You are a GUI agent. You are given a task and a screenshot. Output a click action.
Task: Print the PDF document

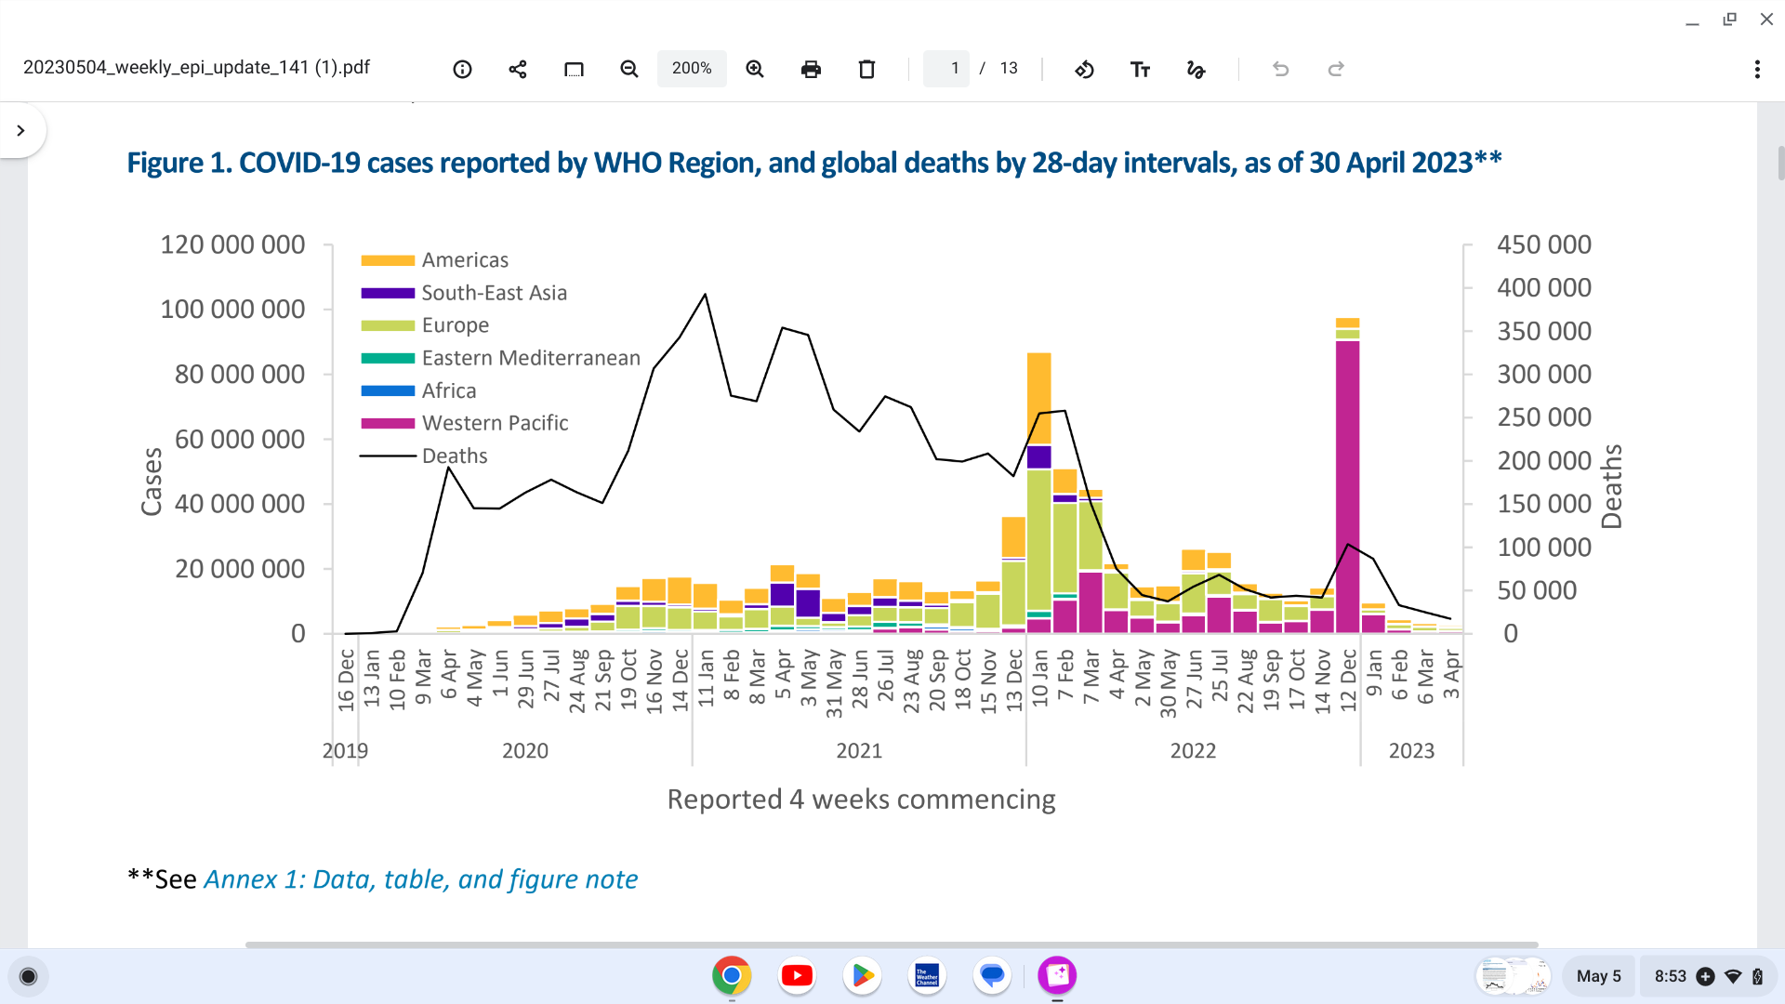click(x=811, y=69)
